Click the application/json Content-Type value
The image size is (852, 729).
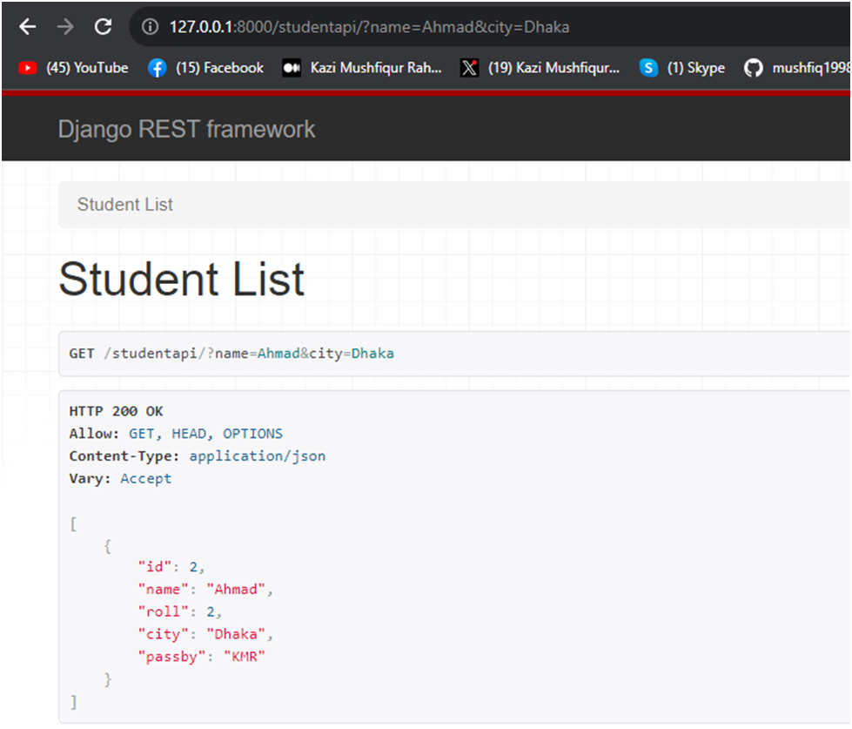pyautogui.click(x=258, y=456)
